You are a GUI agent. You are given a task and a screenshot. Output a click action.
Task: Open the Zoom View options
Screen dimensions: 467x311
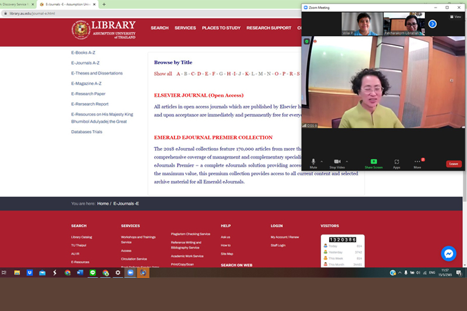tap(456, 17)
